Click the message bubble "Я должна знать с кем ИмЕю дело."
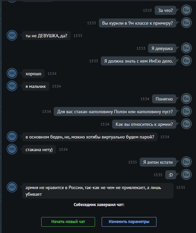 click(x=139, y=61)
